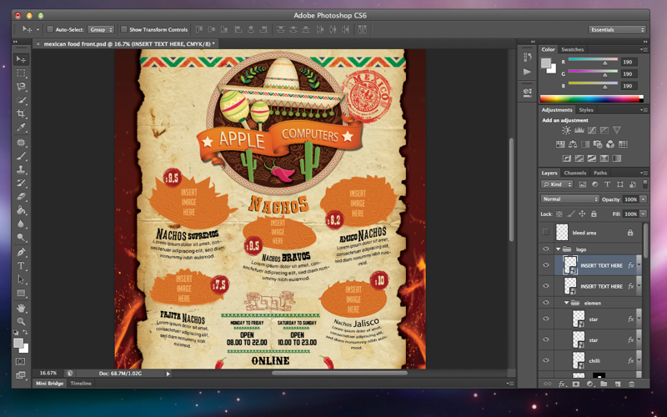Add a Channel Mixer adjustment
Screen dimensions: 667x417
click(x=610, y=144)
